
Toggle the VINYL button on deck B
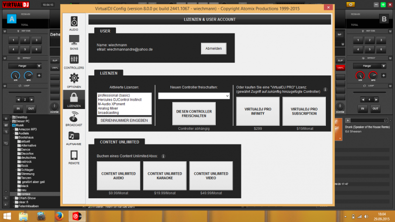[340, 68]
